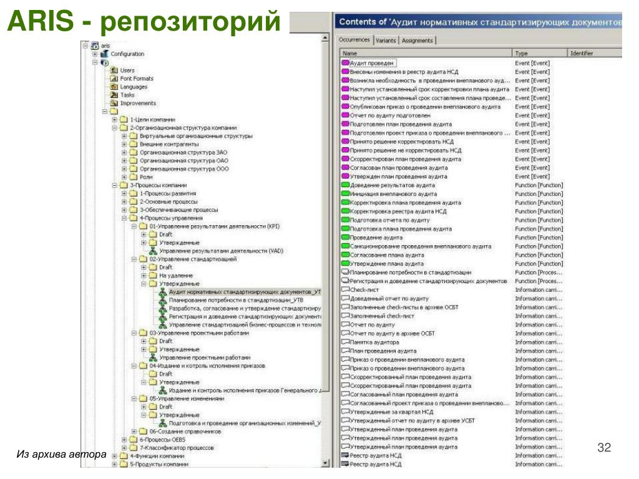
Task: Open the Tasks icon in the tree
Action: 114,95
